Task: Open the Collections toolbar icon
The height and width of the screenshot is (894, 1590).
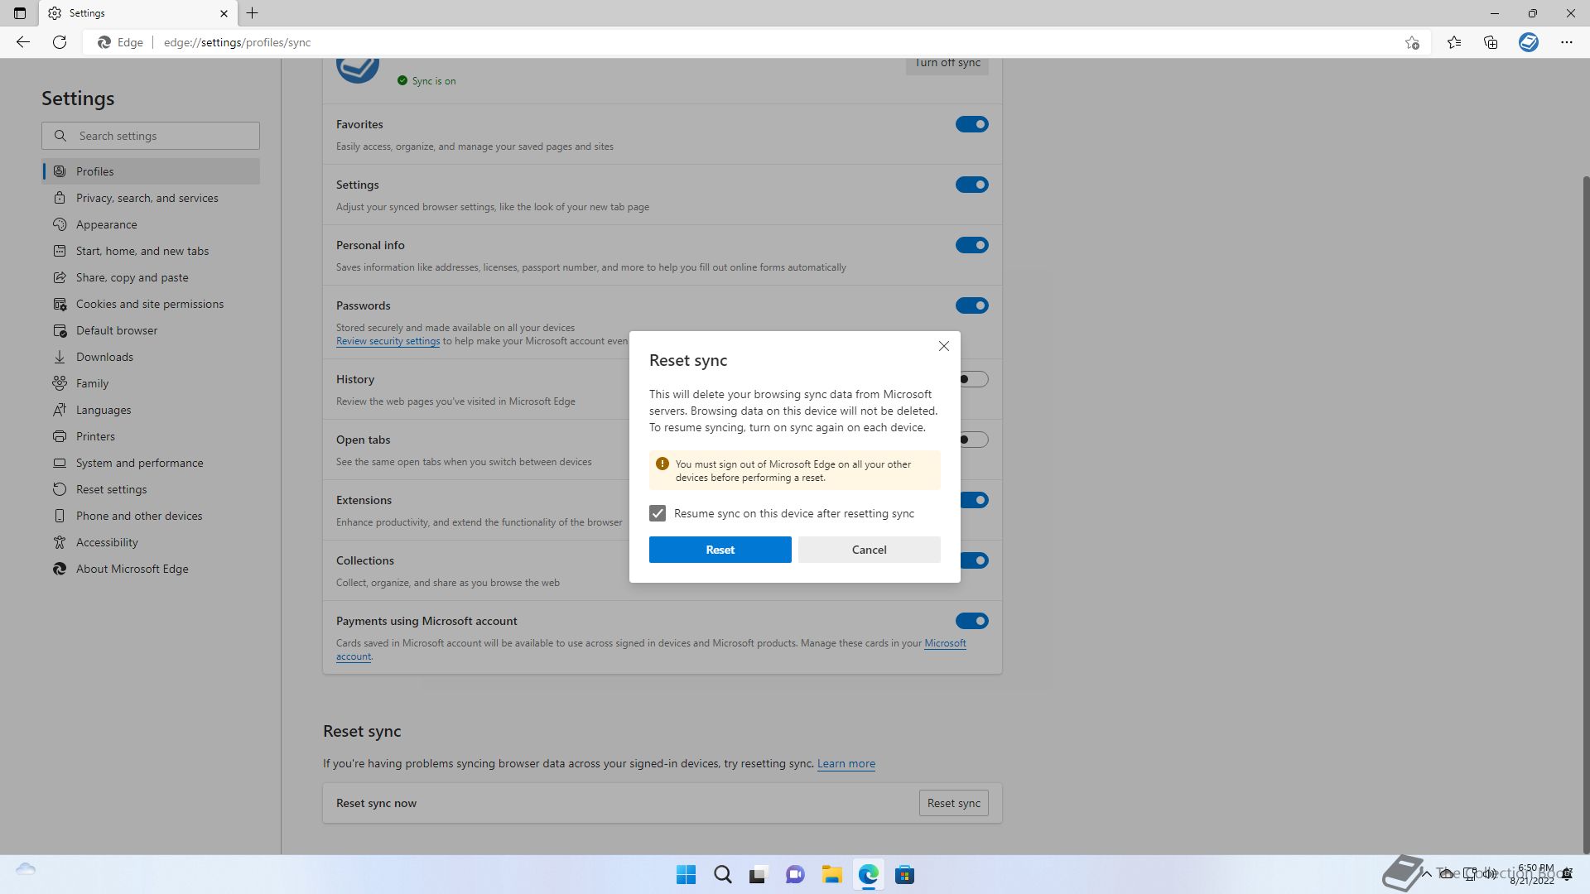Action: 1491,42
